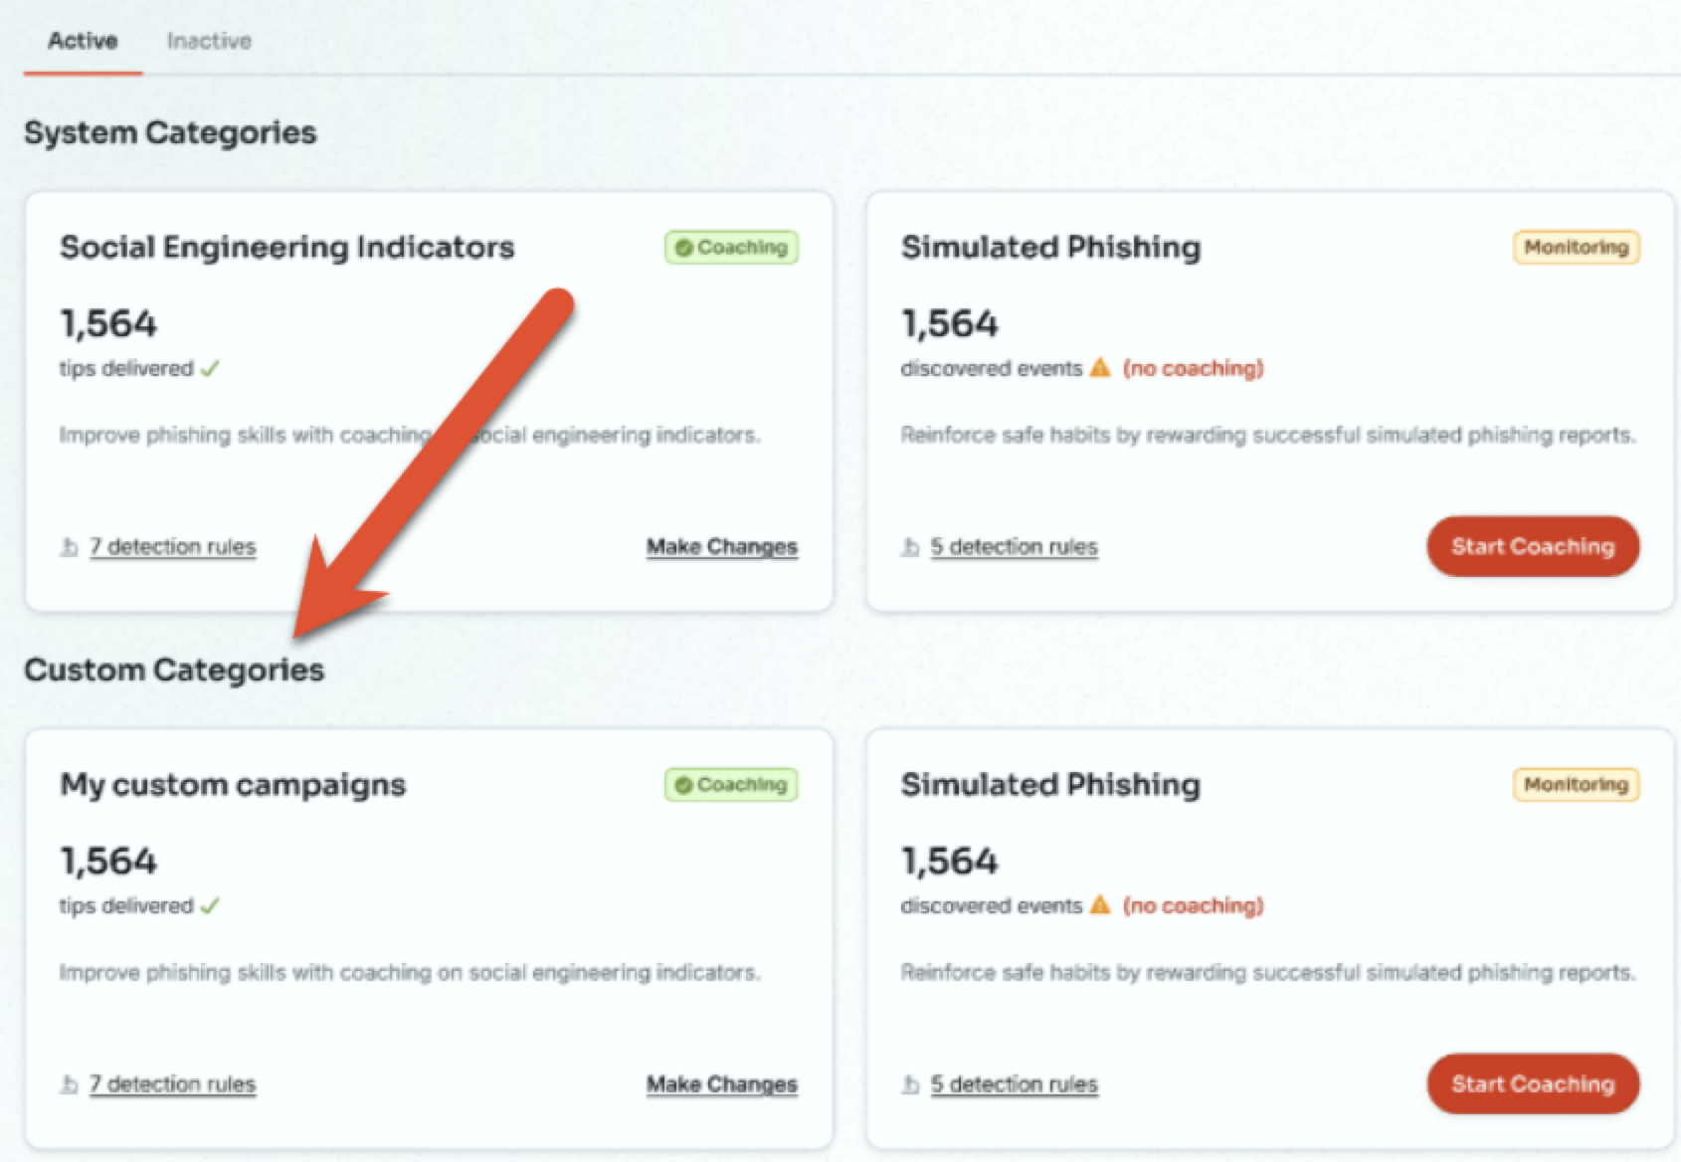Click Monitoring badge on Custom Simulated Phishing
Viewport: 1681px width, 1162px height.
point(1577,785)
